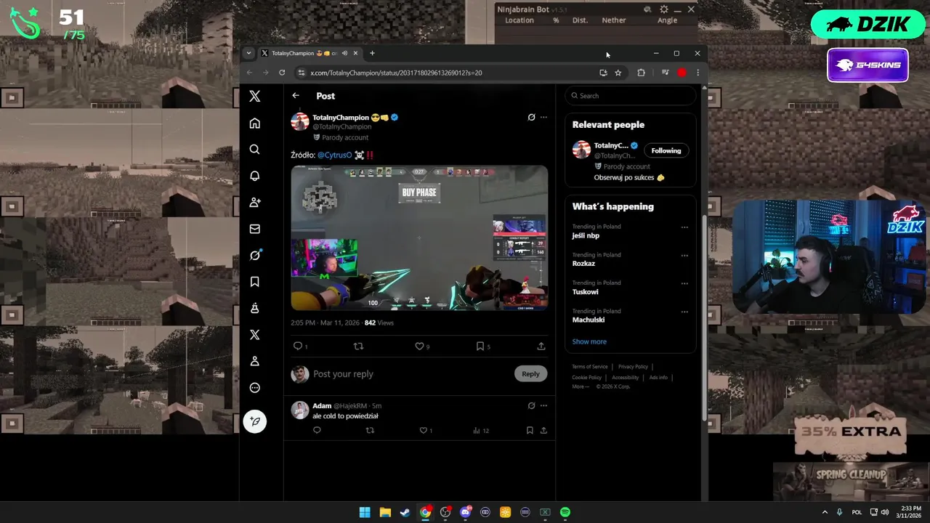Open the three-dot menu on TotalnyChampion's post

coord(543,117)
